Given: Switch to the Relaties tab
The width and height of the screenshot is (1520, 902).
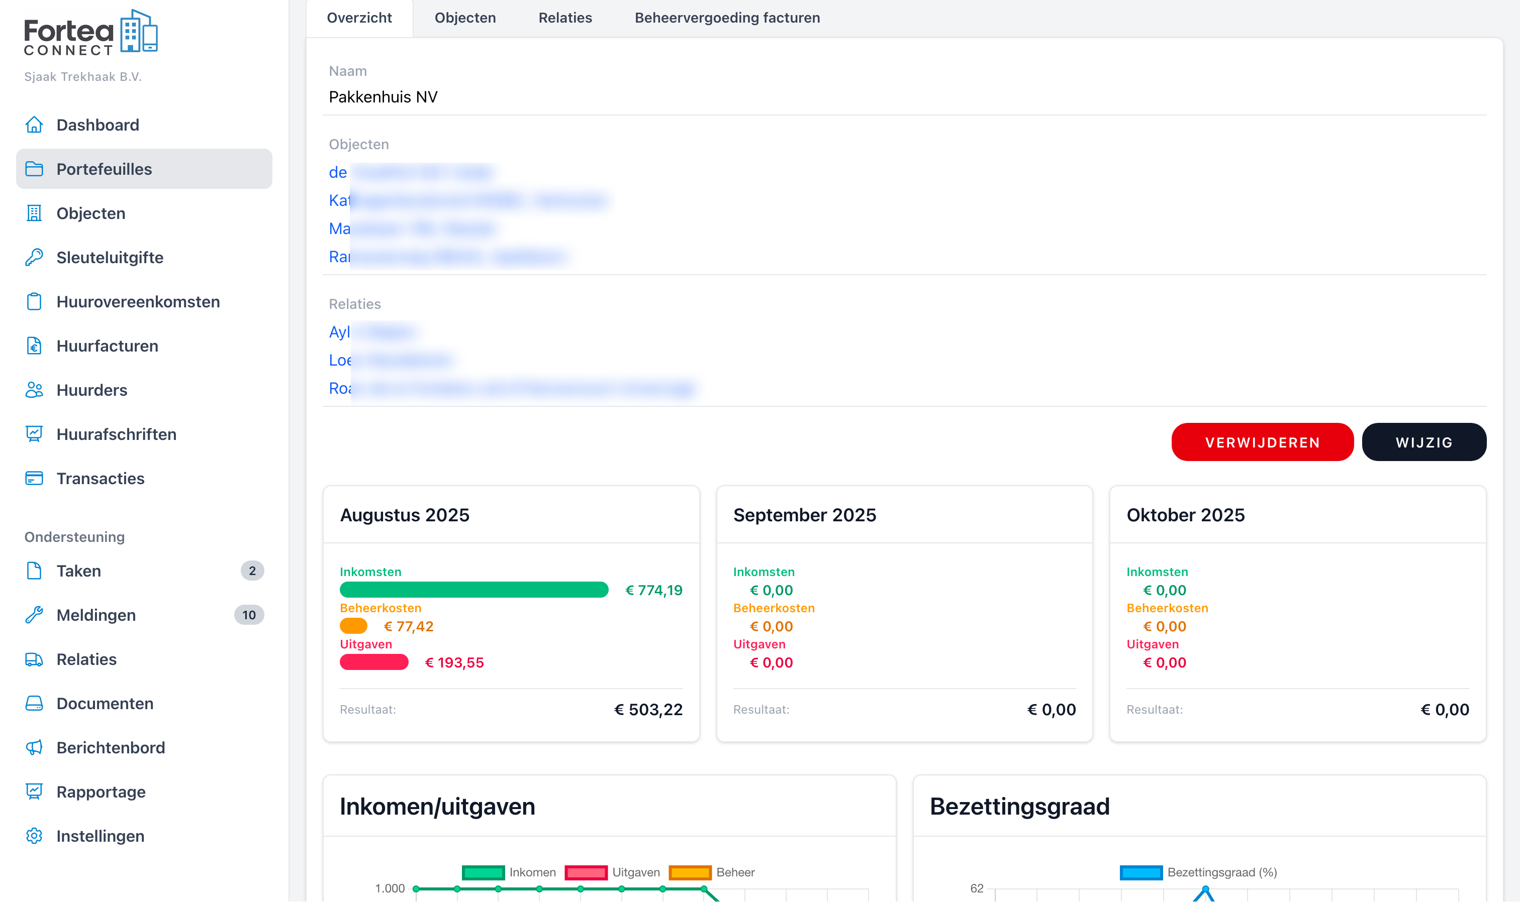Looking at the screenshot, I should pyautogui.click(x=564, y=18).
